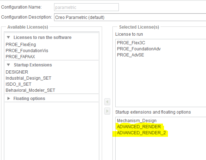Select Industrial_Design_SET extension
206x160 pixels.
click(x=28, y=78)
